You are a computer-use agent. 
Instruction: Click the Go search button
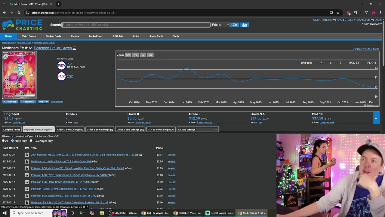coord(235,25)
